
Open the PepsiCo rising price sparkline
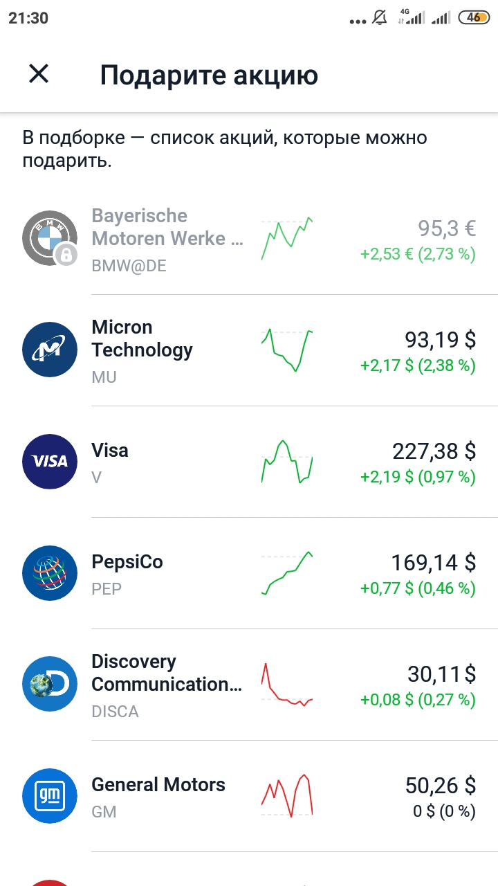pyautogui.click(x=287, y=573)
